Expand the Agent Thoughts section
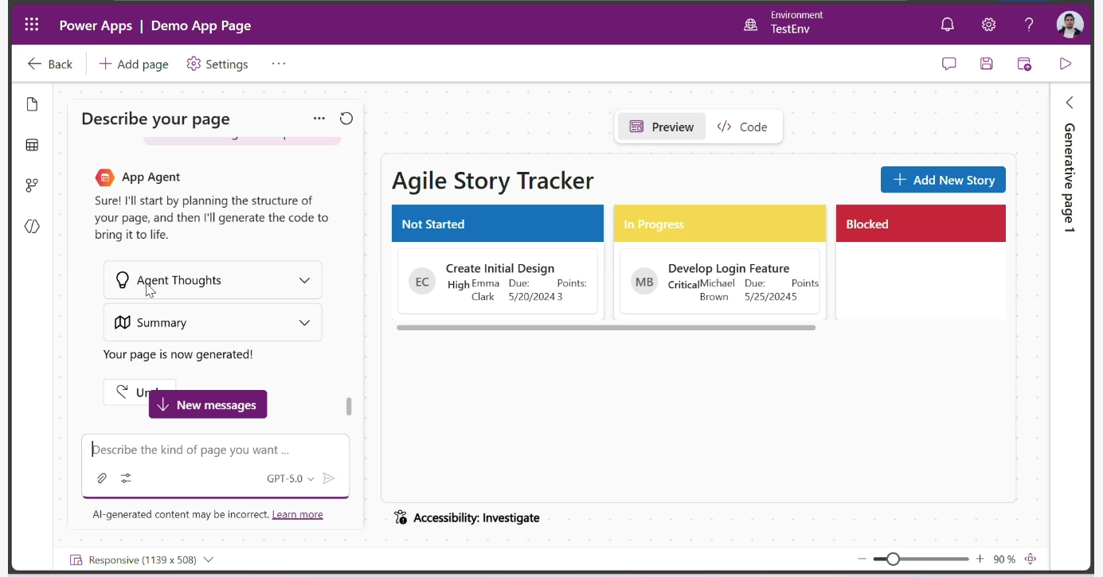The width and height of the screenshot is (1103, 577). pos(213,280)
